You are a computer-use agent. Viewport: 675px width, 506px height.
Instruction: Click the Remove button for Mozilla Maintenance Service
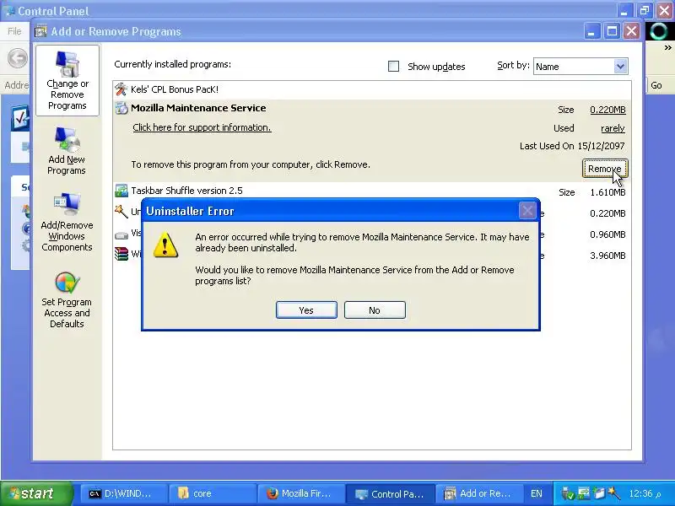[605, 169]
